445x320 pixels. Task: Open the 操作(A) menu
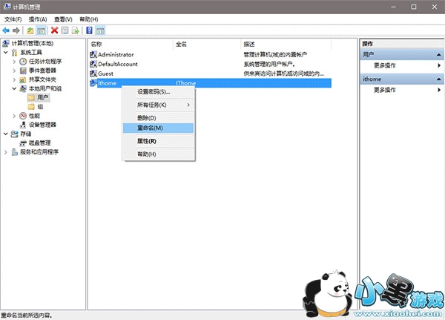point(38,19)
